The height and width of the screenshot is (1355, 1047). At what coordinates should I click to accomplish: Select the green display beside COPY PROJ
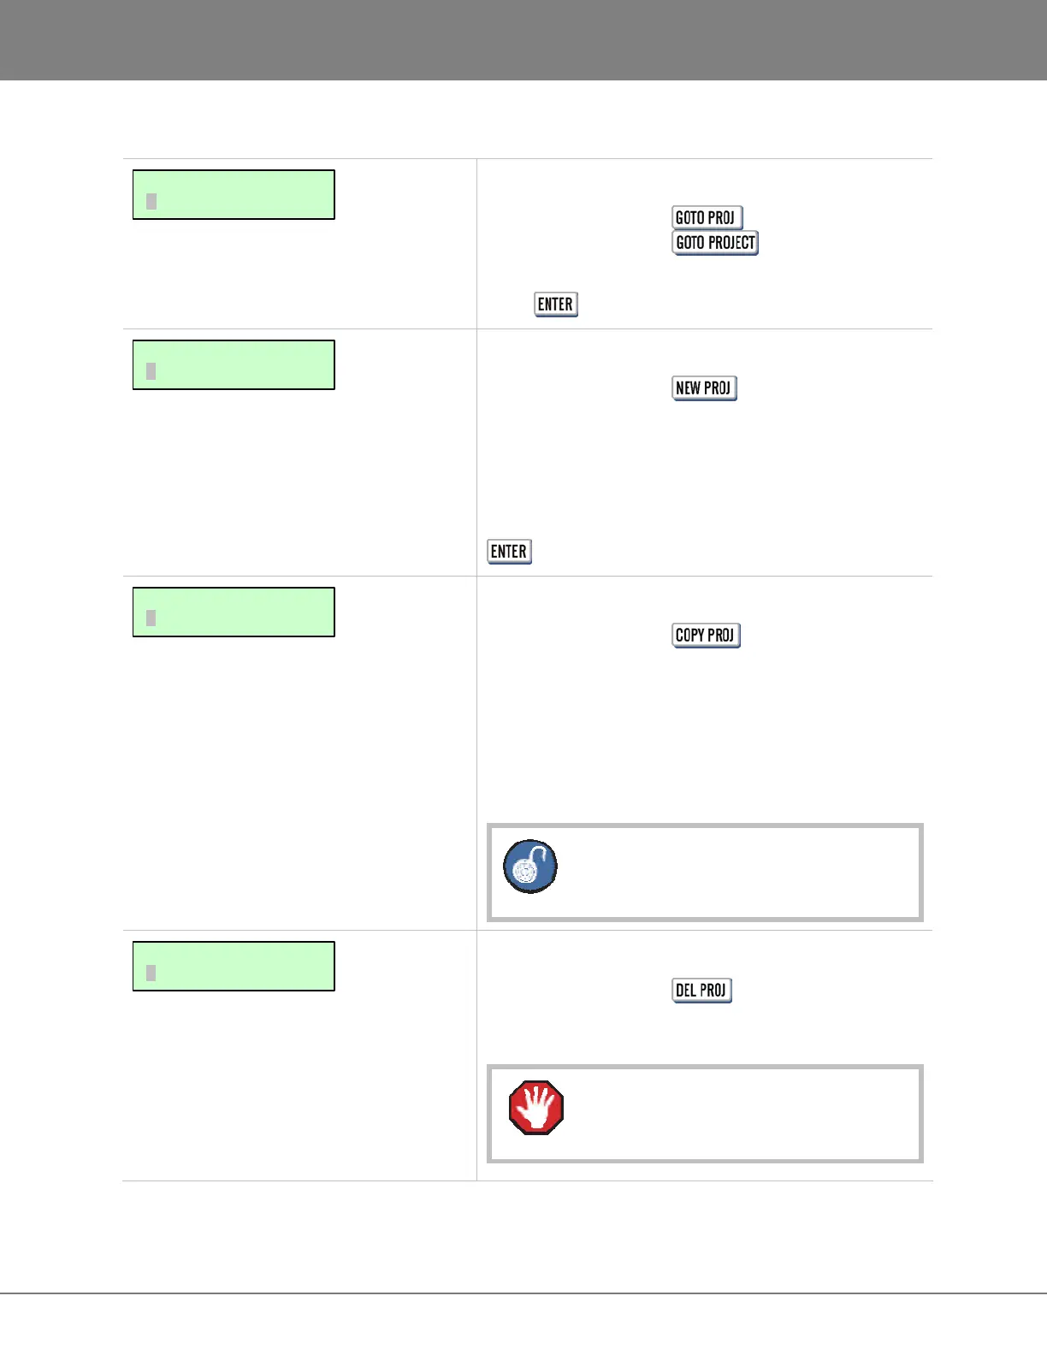[x=234, y=612]
